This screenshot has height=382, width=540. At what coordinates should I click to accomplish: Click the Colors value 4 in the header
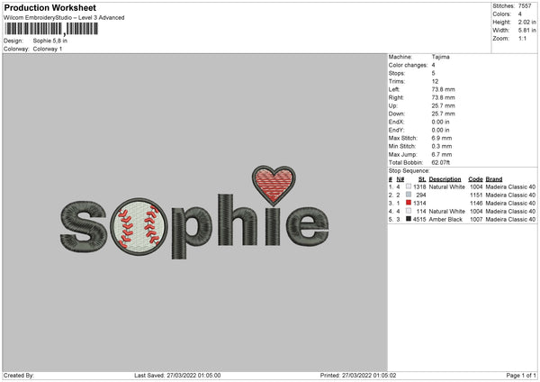coord(519,14)
